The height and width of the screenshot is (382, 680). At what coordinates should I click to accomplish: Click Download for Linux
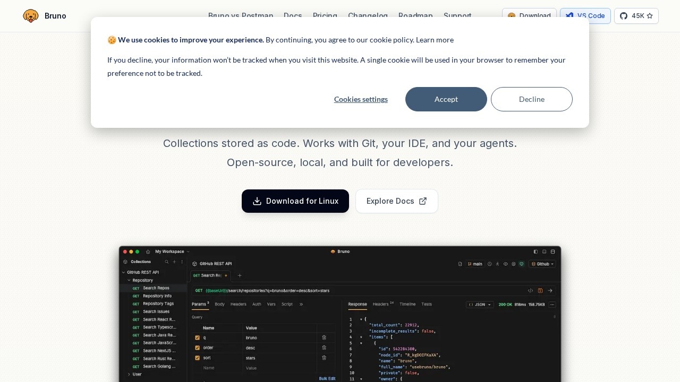coord(295,201)
